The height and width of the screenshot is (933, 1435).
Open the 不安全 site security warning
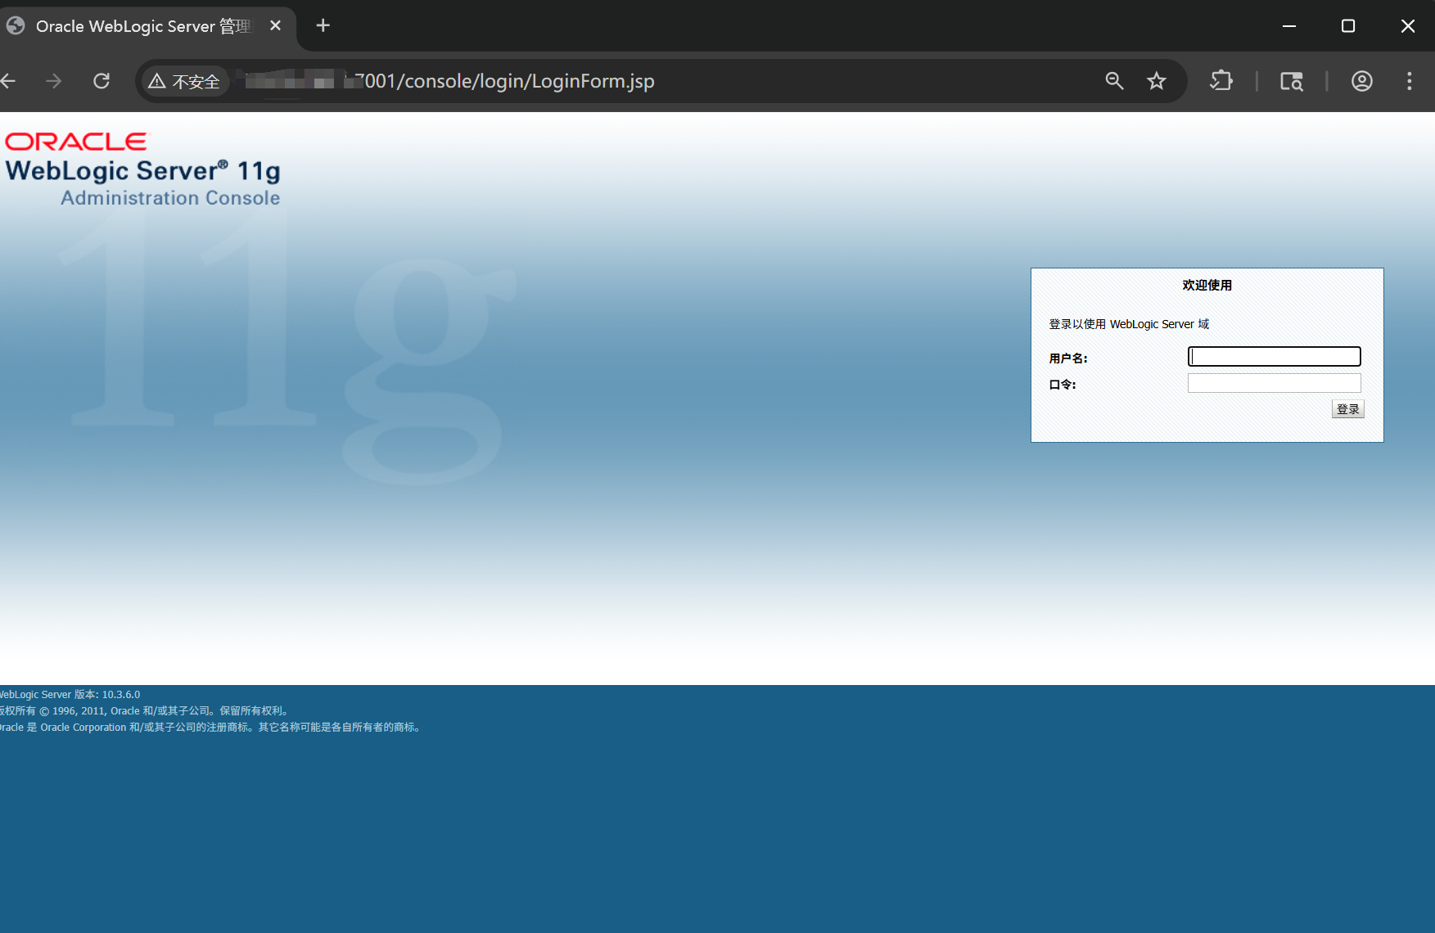(x=185, y=81)
